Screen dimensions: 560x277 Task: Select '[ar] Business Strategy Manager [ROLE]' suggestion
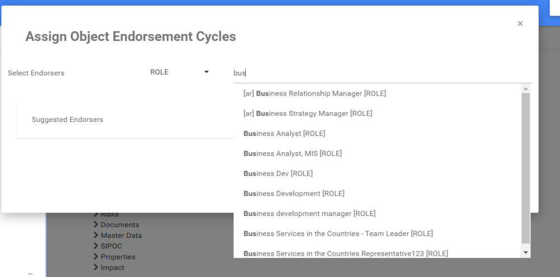click(x=308, y=114)
